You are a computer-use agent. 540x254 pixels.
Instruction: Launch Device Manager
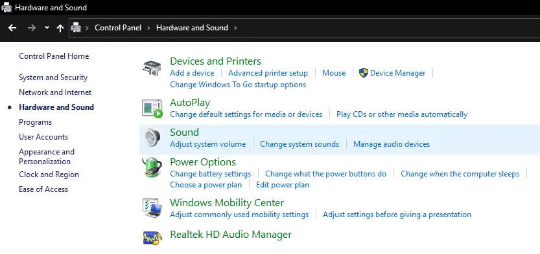(x=398, y=73)
